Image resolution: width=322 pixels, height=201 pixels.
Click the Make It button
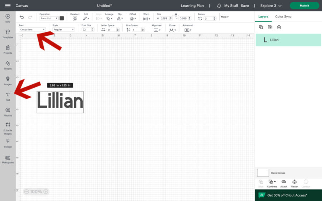[x=304, y=6]
